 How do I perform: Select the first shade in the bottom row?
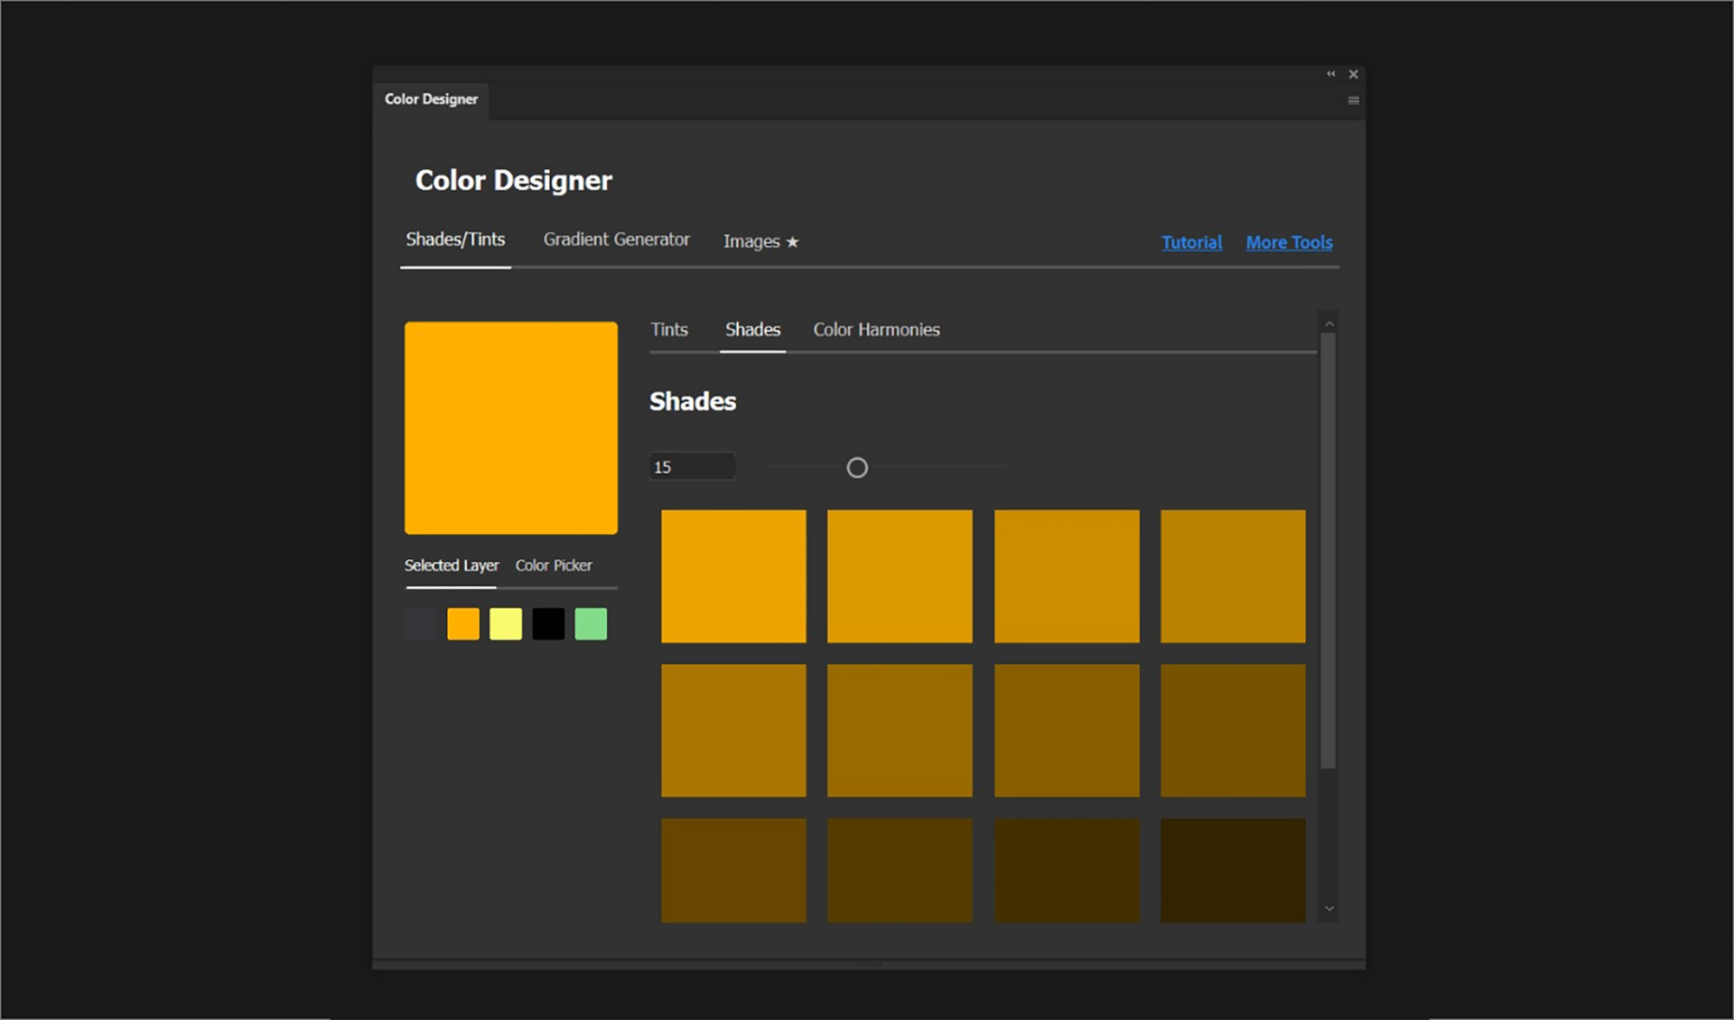(x=733, y=870)
